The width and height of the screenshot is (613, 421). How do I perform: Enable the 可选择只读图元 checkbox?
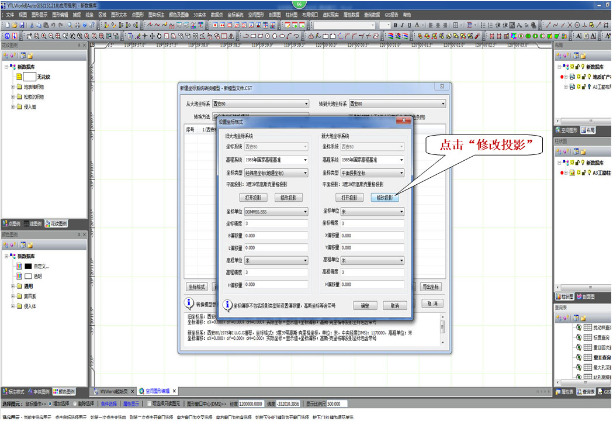[150, 403]
